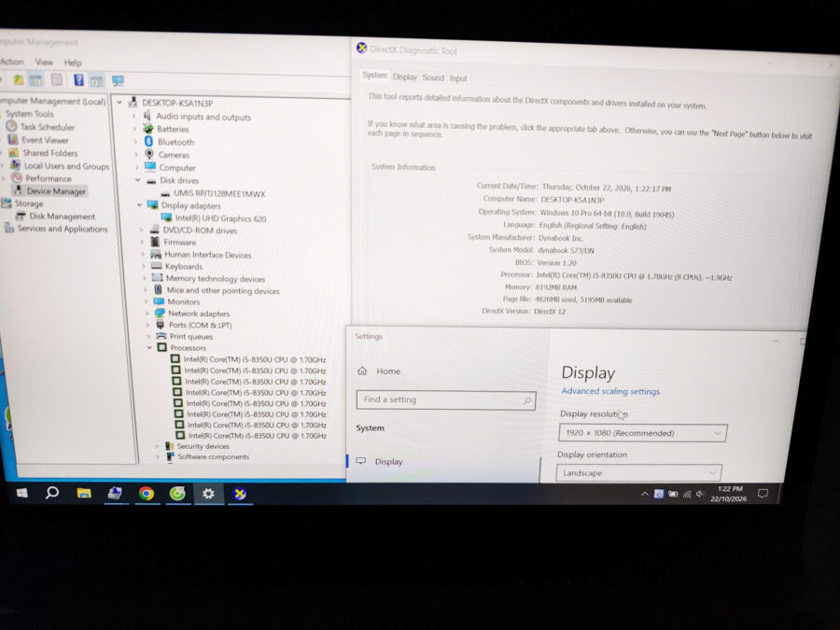Image resolution: width=840 pixels, height=630 pixels.
Task: Collapse the Processors category
Action: 149,348
